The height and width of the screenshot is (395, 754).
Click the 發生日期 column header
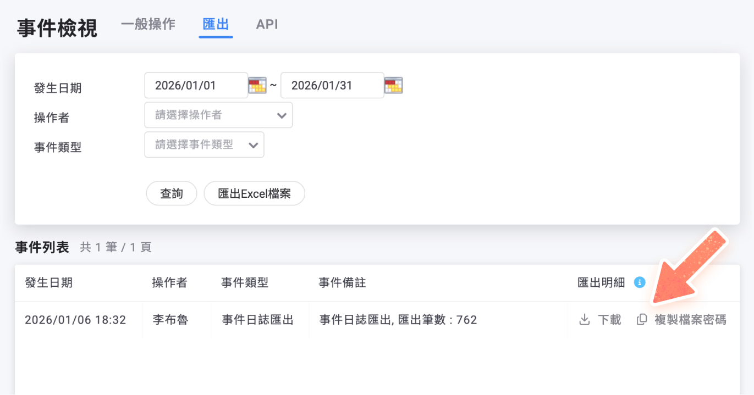point(49,283)
